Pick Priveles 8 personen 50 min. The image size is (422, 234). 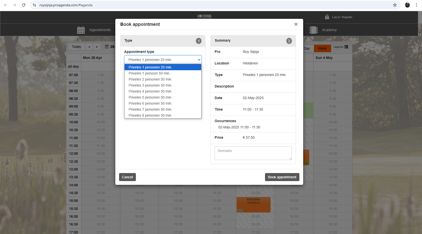coord(150,115)
